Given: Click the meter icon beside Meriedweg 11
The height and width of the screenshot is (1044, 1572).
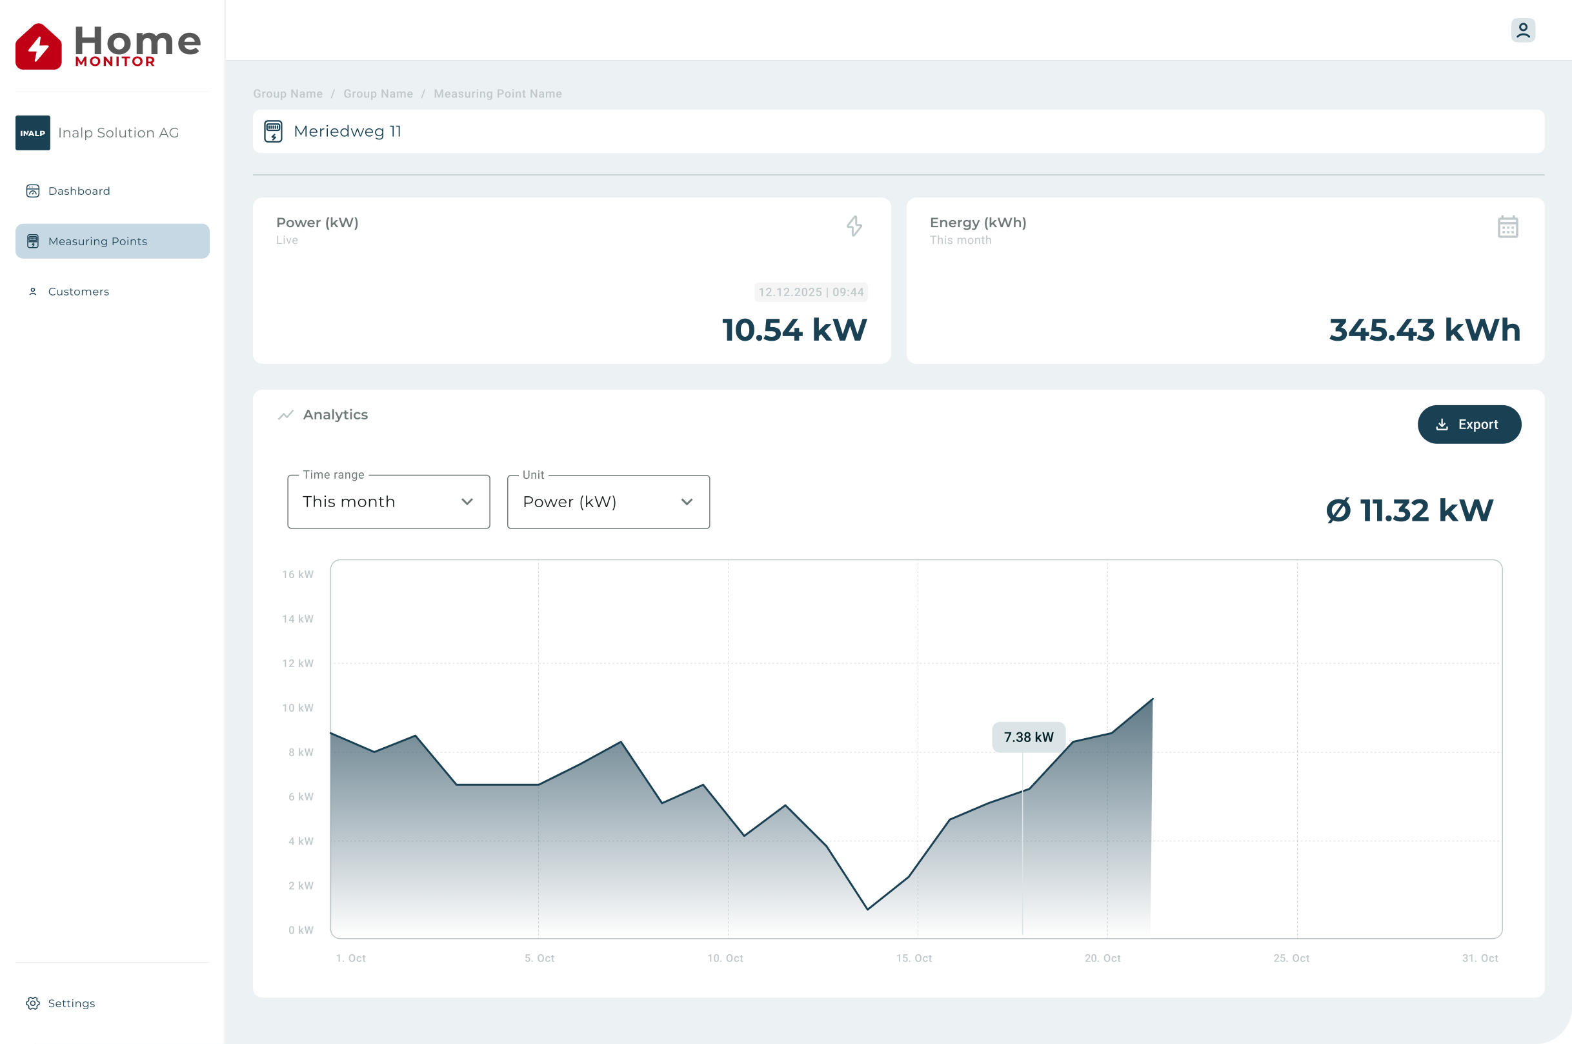Looking at the screenshot, I should tap(273, 131).
